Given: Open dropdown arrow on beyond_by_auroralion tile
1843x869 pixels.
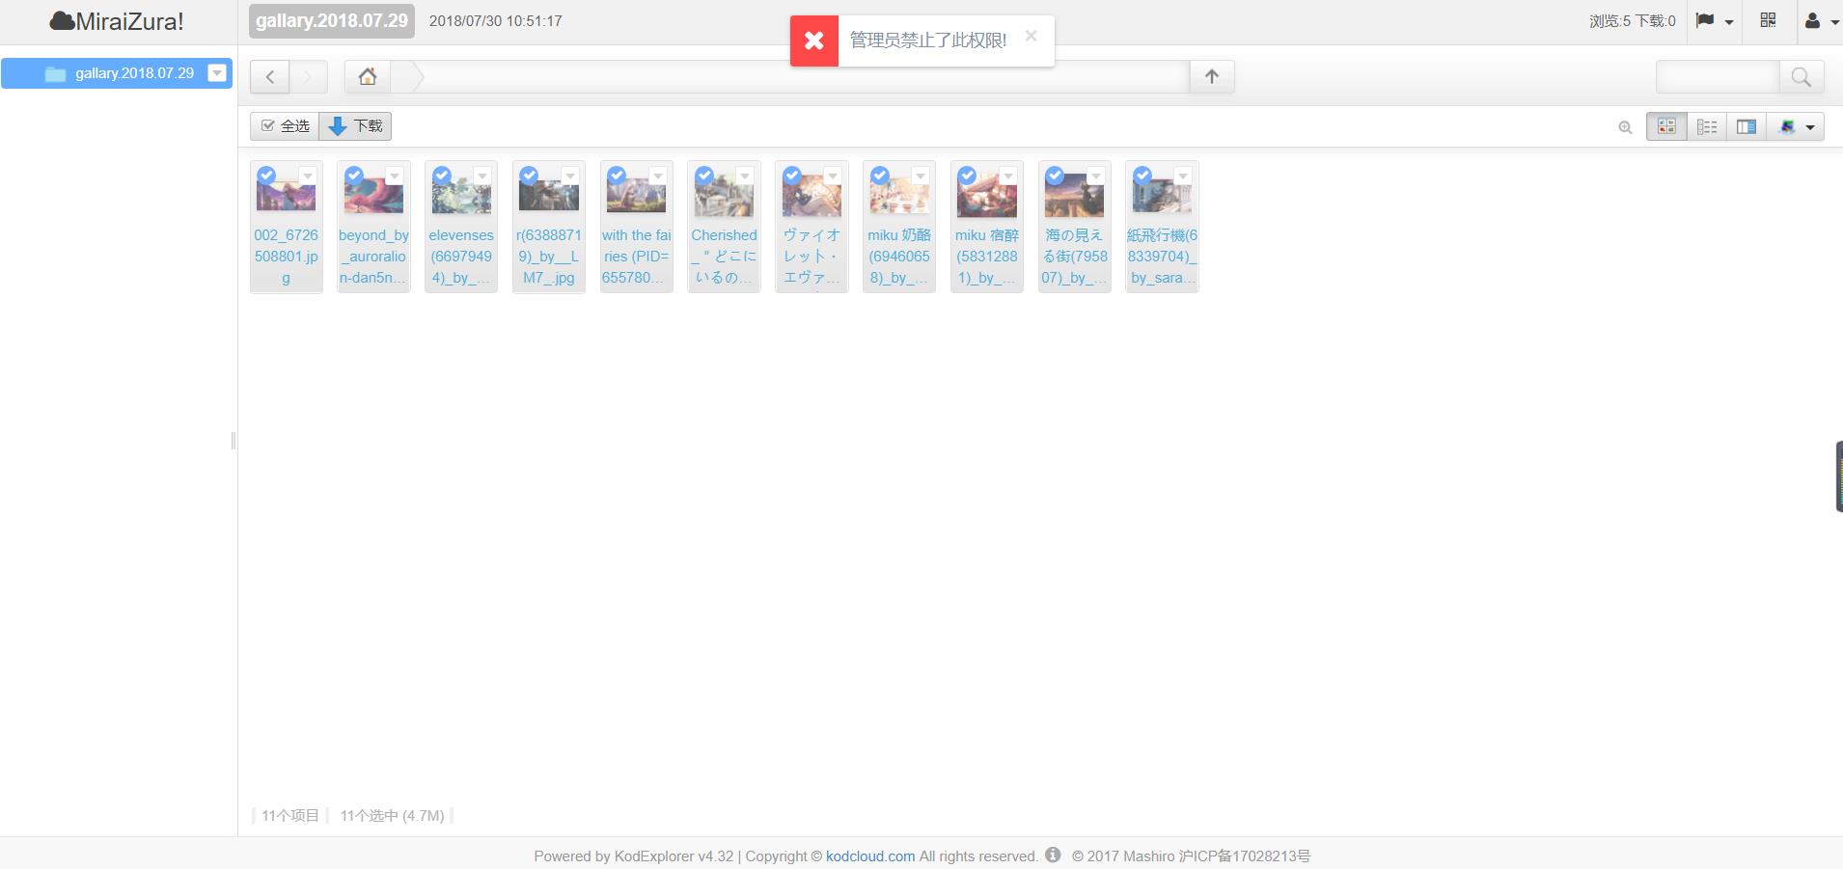Looking at the screenshot, I should click(395, 176).
